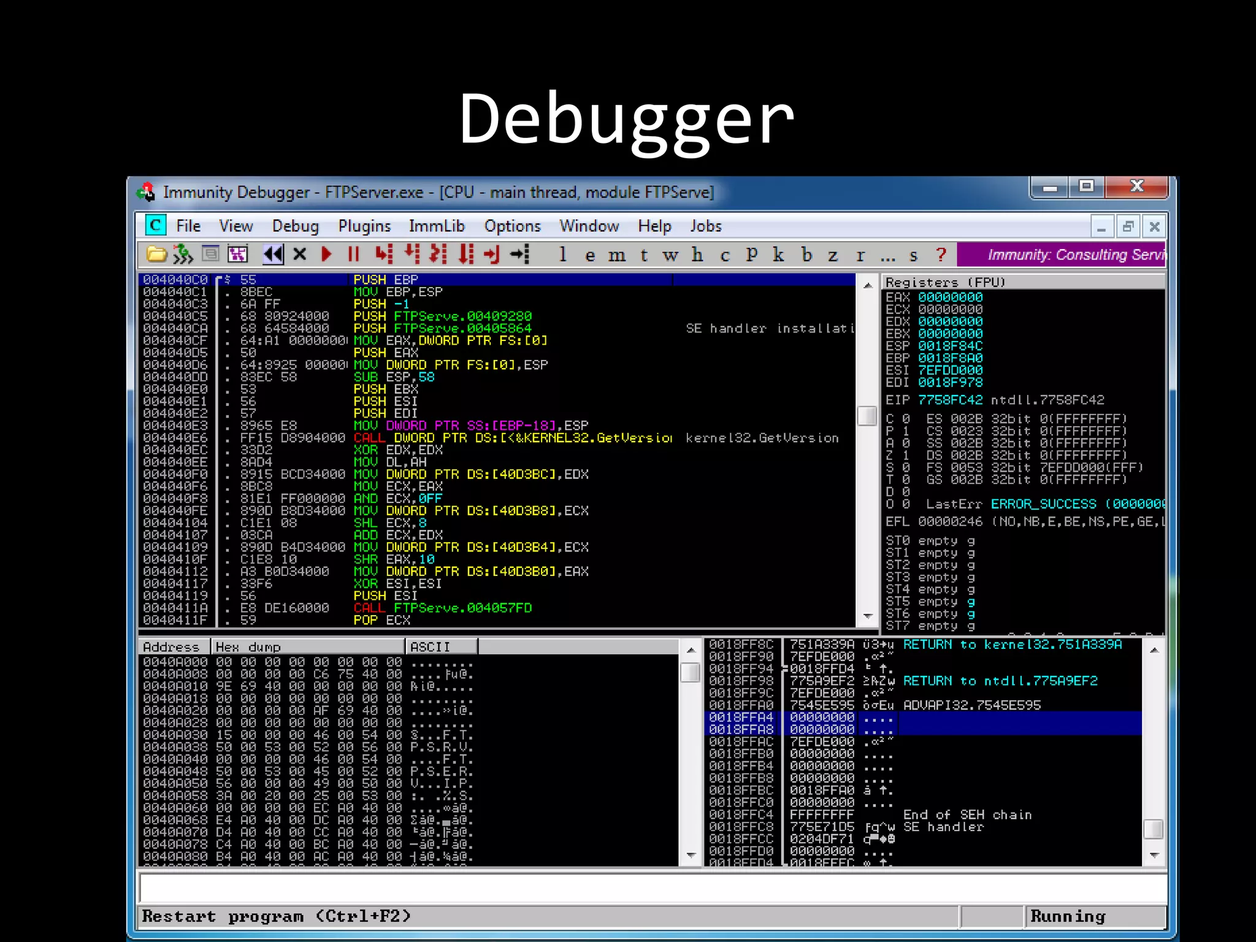
Task: Open Patches window with 'P' button
Action: [x=751, y=255]
